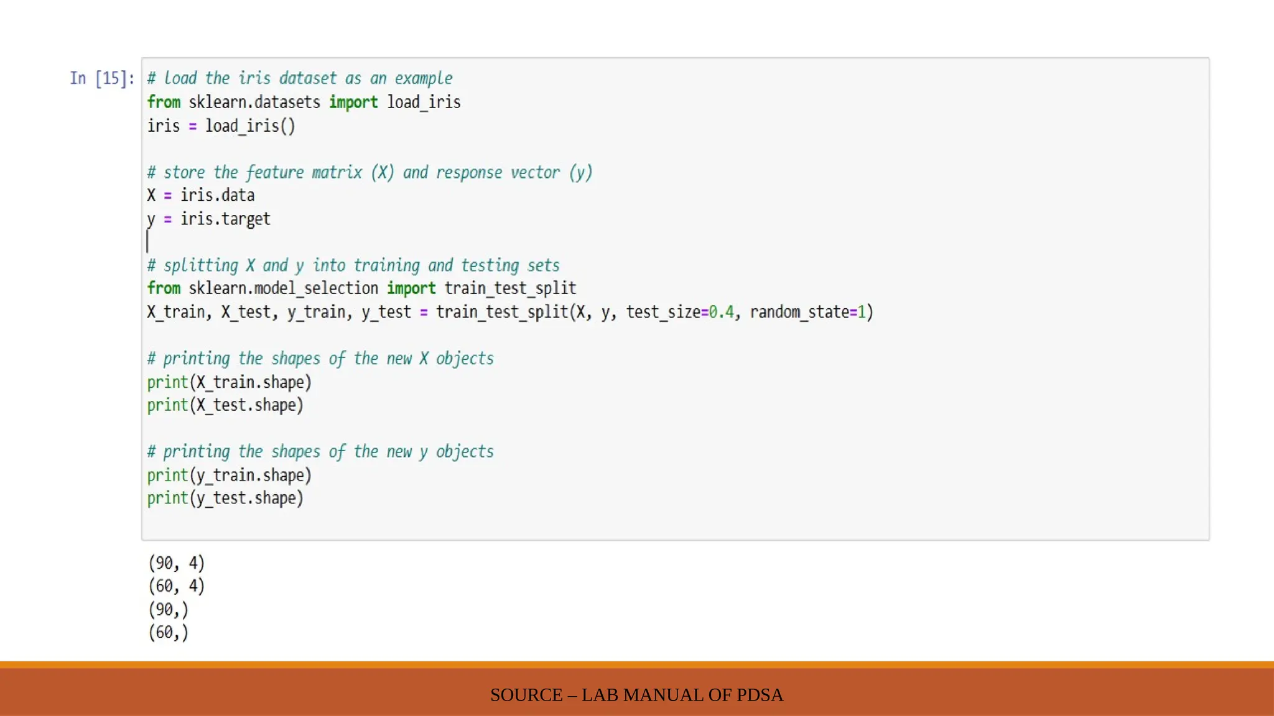Click 'train_test_split' in the import line
Screen dimensions: 1274x716
510,288
